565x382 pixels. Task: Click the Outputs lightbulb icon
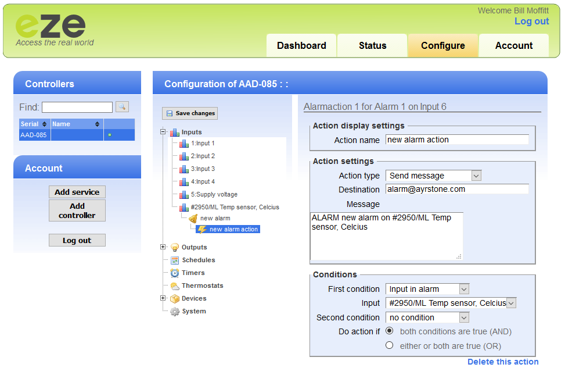coord(175,247)
